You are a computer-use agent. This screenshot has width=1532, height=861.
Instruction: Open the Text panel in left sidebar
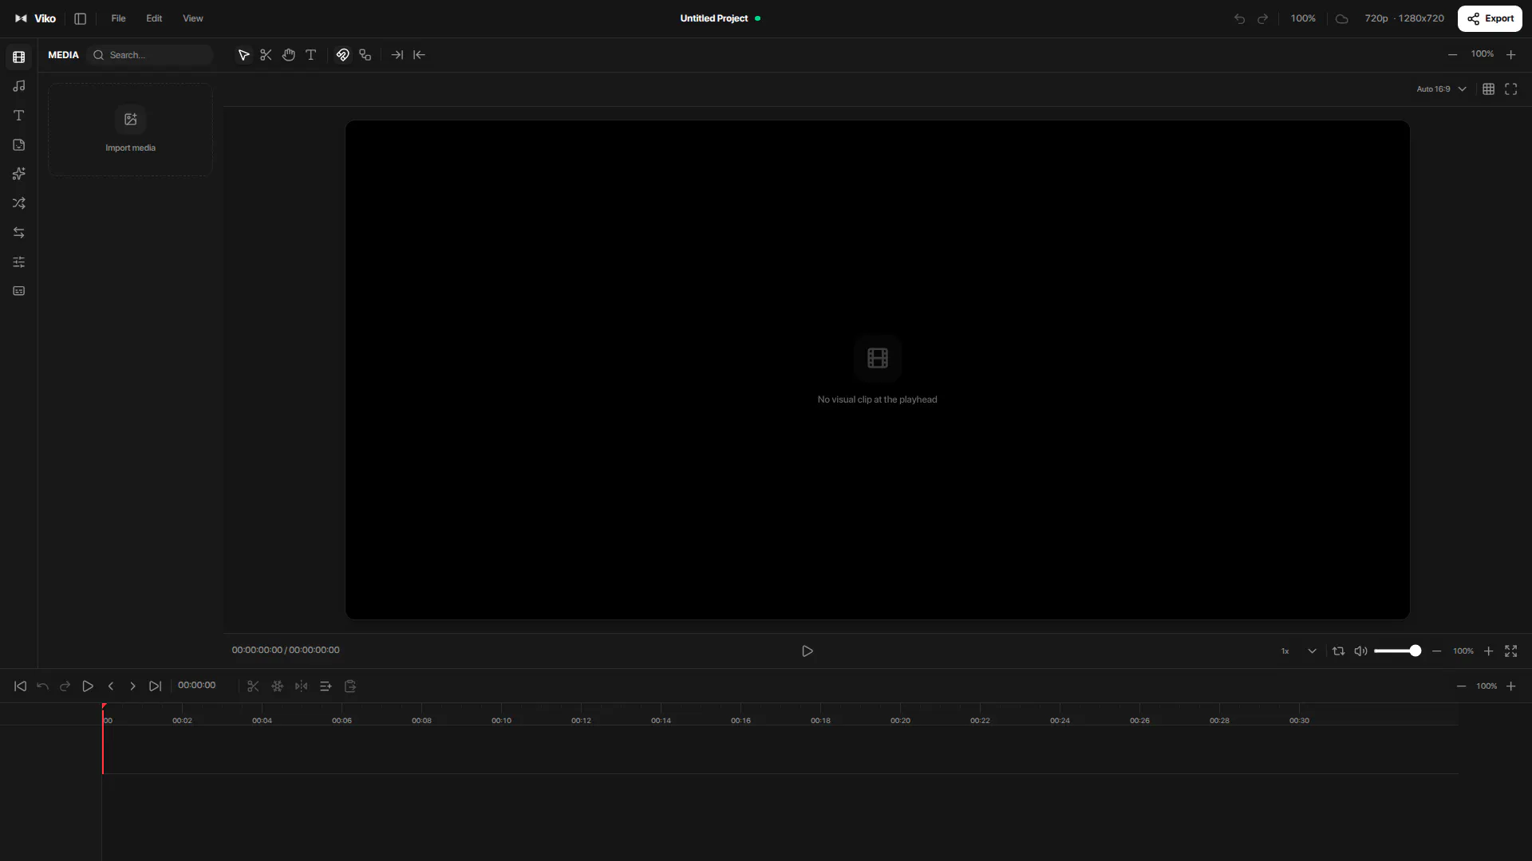19,116
